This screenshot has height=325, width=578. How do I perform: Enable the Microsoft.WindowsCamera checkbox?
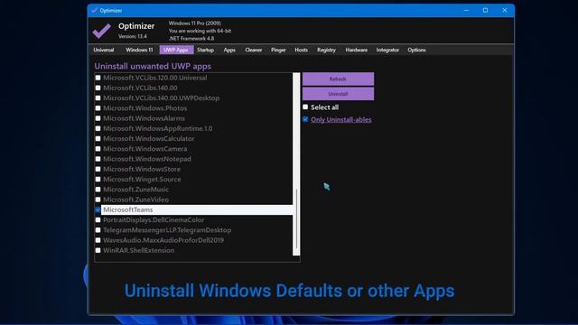tap(98, 149)
